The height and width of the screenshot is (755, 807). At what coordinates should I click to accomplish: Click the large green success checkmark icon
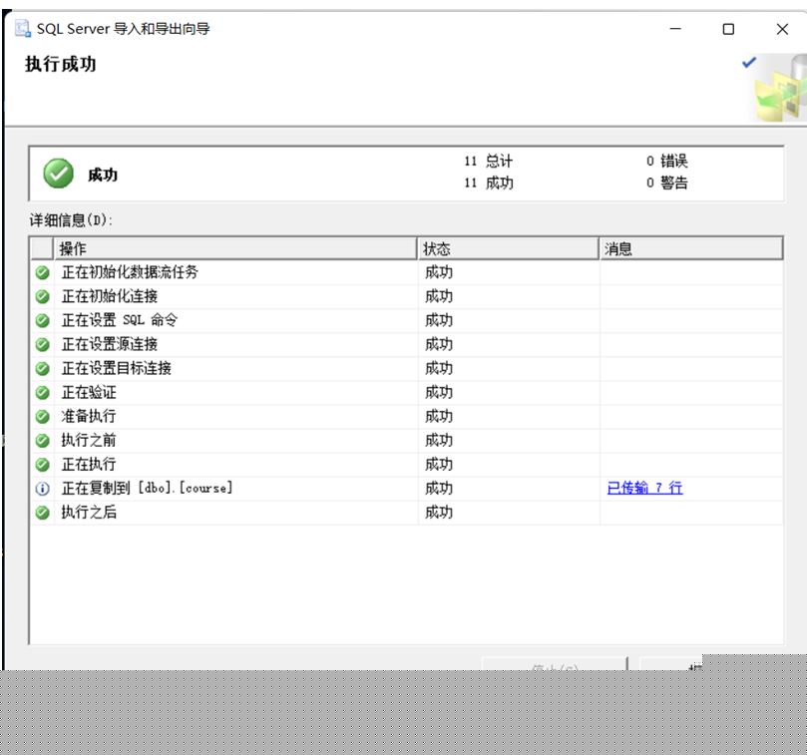[59, 174]
